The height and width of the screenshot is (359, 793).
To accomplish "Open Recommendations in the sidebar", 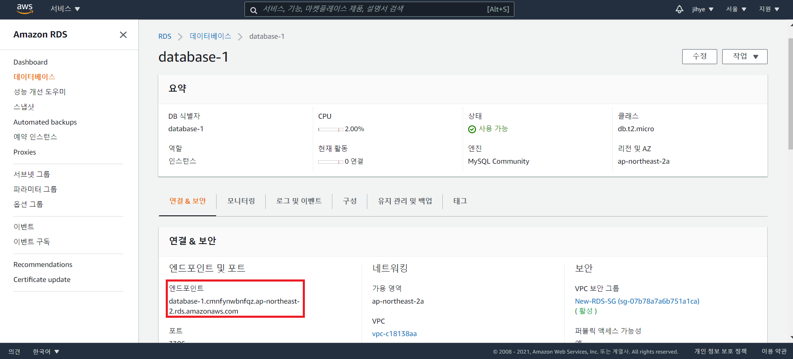I will tap(43, 264).
